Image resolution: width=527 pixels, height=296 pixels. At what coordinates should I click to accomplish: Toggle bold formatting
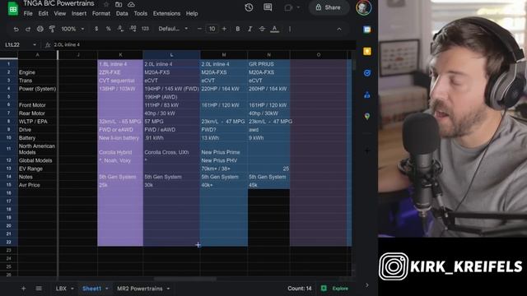point(238,30)
